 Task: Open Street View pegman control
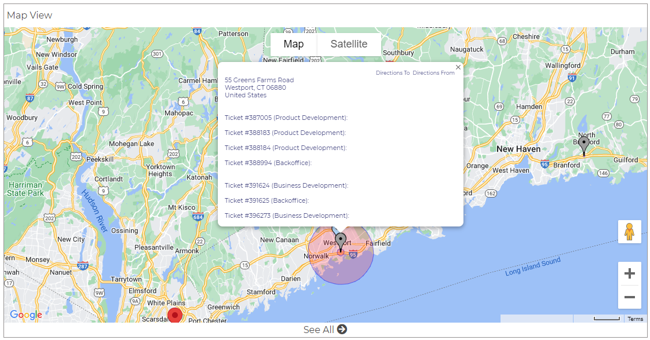(x=629, y=232)
